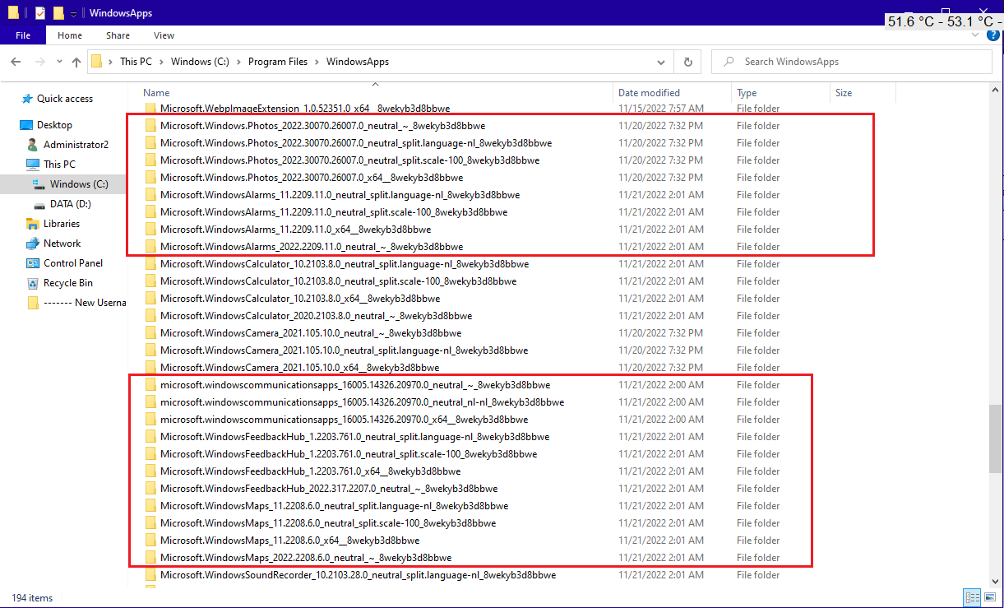Screen dimensions: 1004x608
Task: Click the Back navigation arrow
Action: tap(16, 62)
